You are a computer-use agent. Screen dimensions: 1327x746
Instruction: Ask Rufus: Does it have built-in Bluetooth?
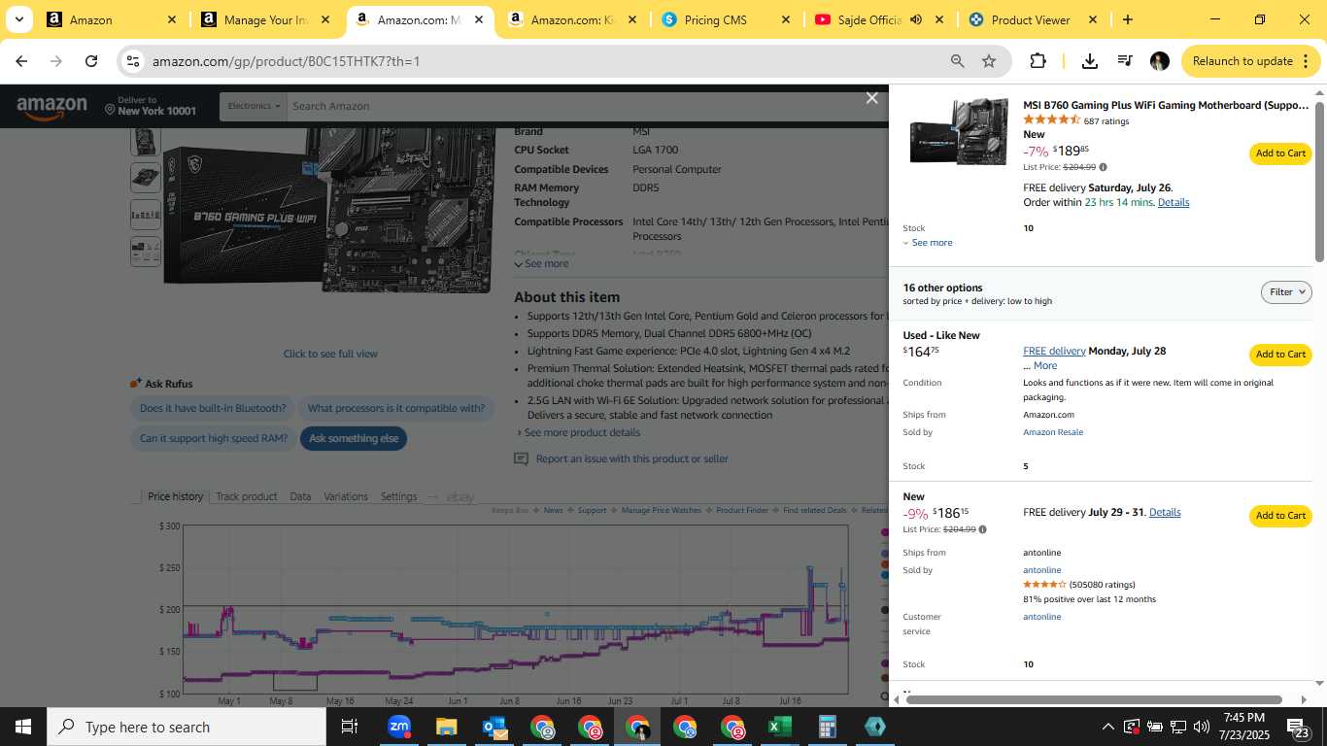click(213, 408)
